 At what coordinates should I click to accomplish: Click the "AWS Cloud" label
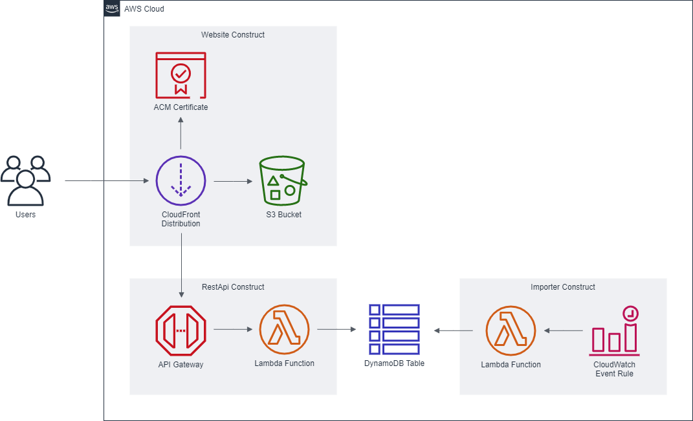(x=144, y=9)
